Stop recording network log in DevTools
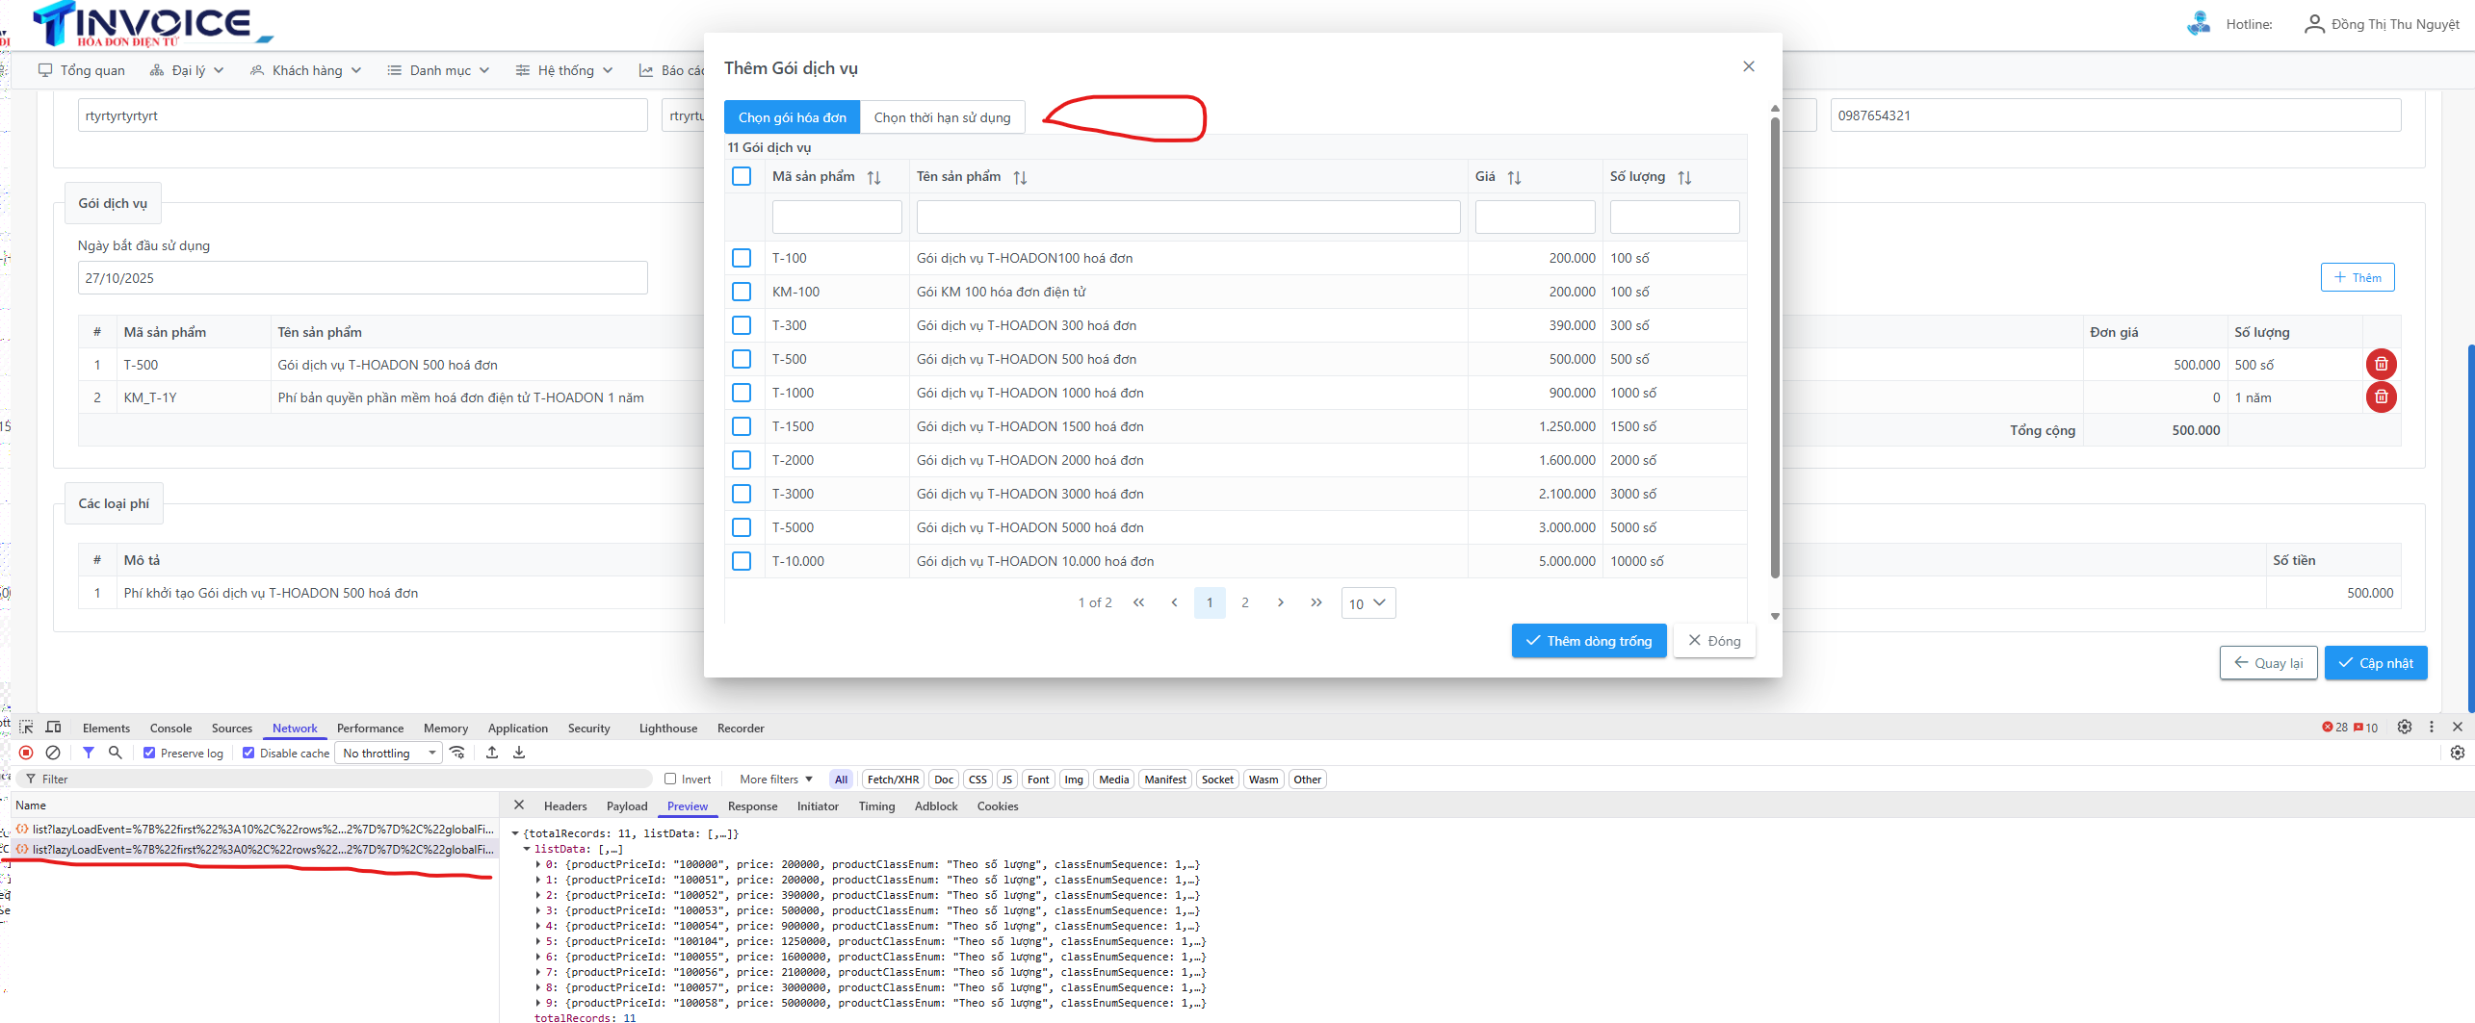The height and width of the screenshot is (1023, 2475). [26, 753]
